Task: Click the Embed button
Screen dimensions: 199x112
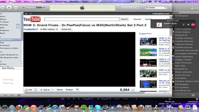Action: (69, 90)
